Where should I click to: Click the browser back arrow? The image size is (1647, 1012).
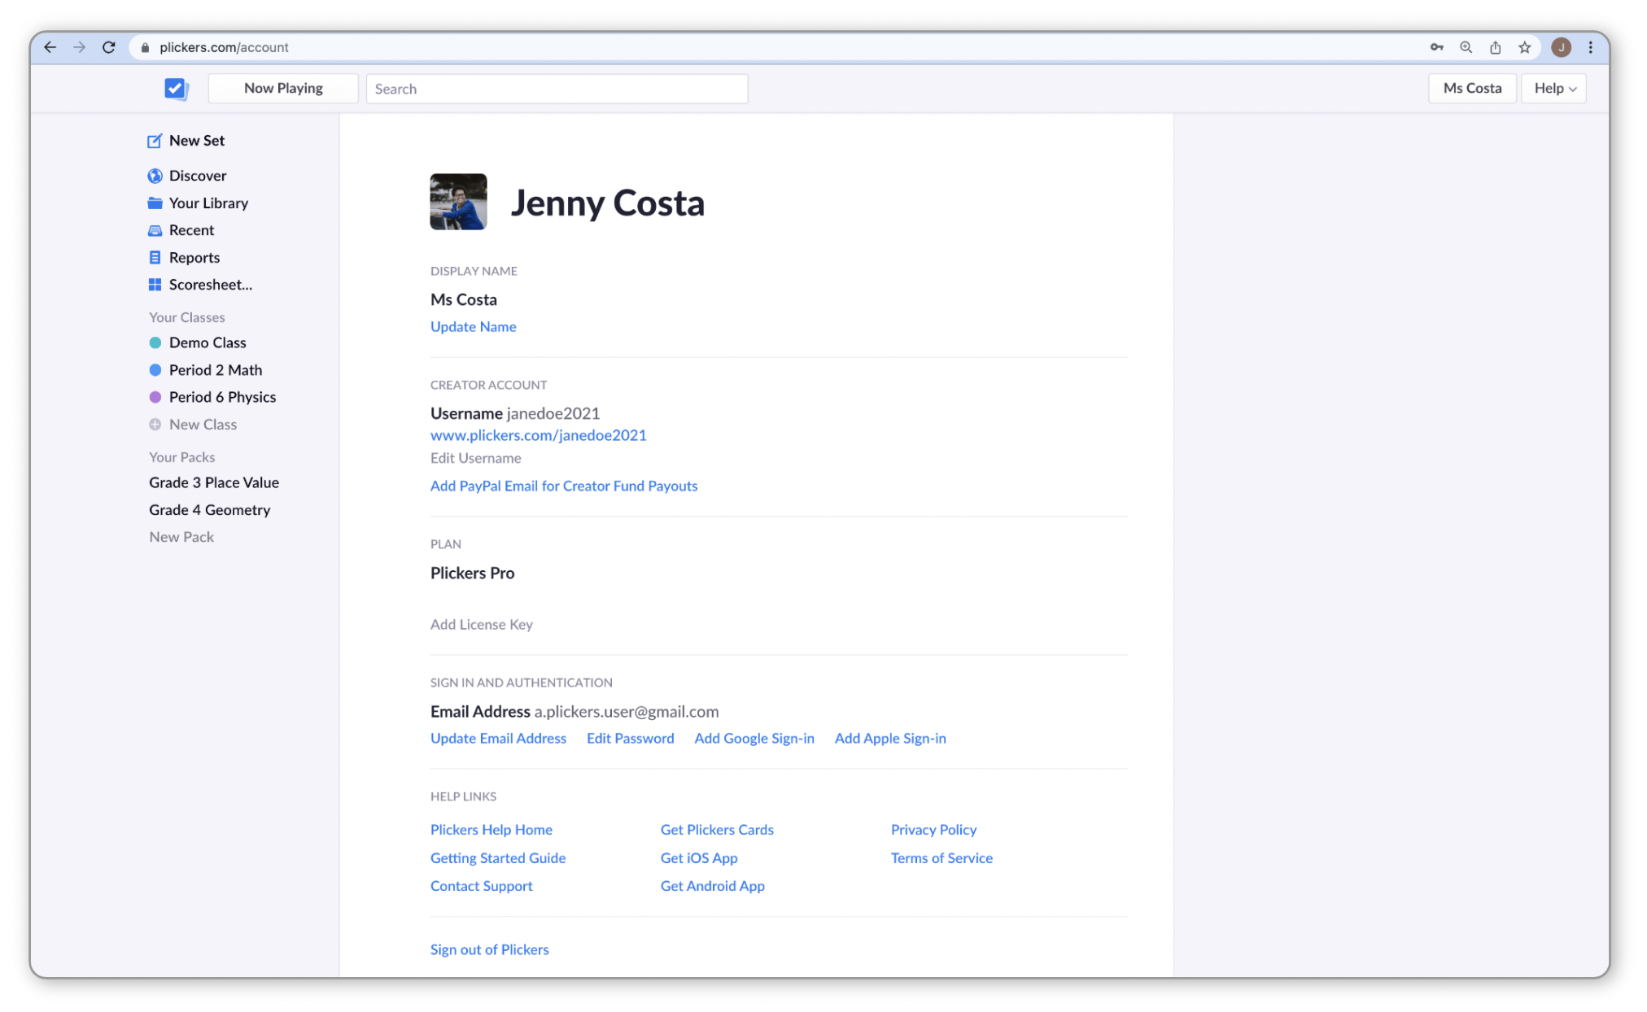pos(50,47)
